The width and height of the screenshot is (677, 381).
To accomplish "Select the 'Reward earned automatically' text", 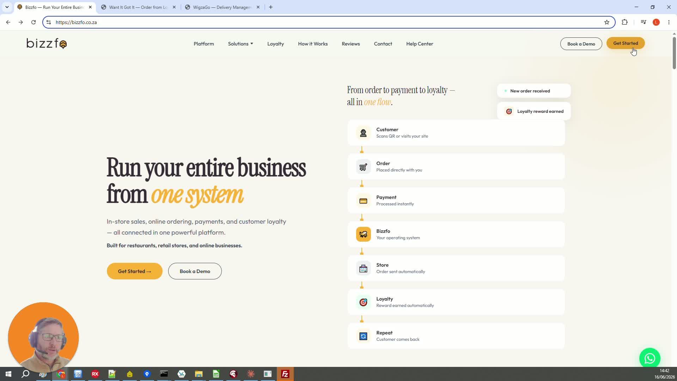I will pos(405,306).
